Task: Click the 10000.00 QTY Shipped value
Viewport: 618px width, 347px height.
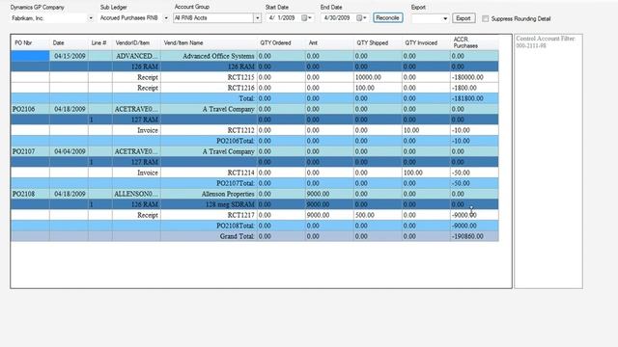Action: click(378, 77)
